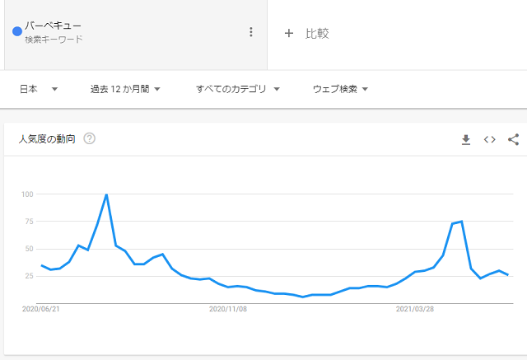Viewport: 527px width, 360px height.
Task: Download the interest-over-time chart data
Action: 466,139
